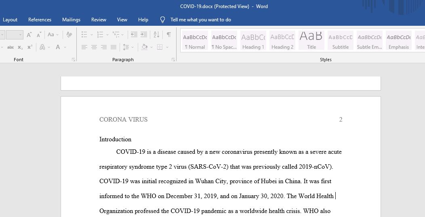
Task: Open the font size combo box
Action: (x=15, y=35)
